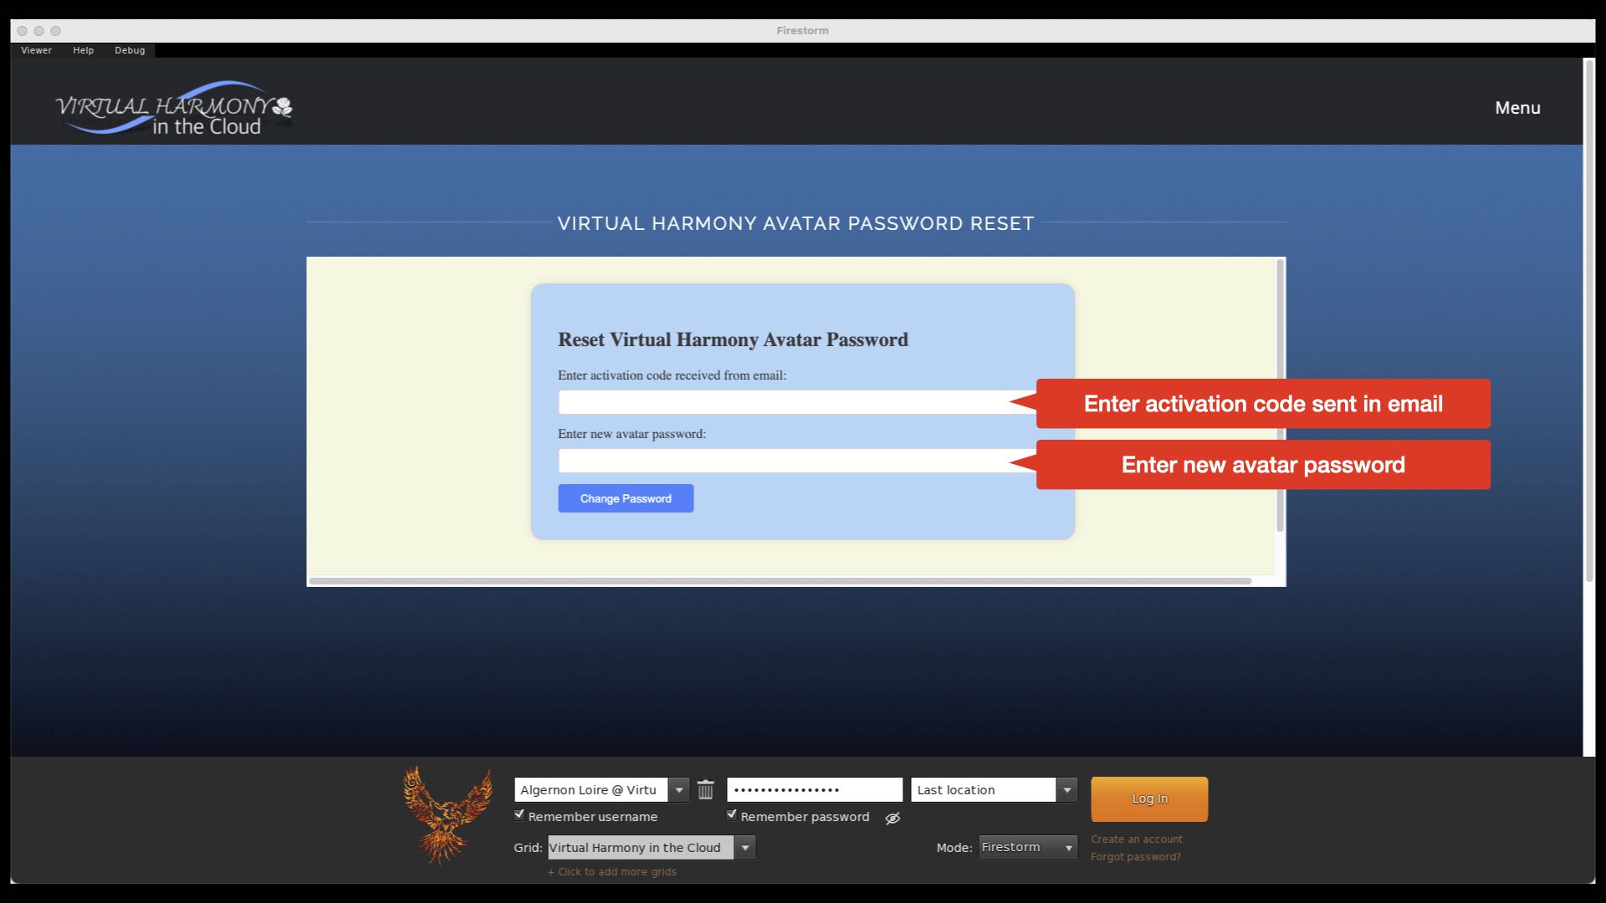Follow the Create an account link
This screenshot has width=1606, height=903.
pyautogui.click(x=1136, y=839)
